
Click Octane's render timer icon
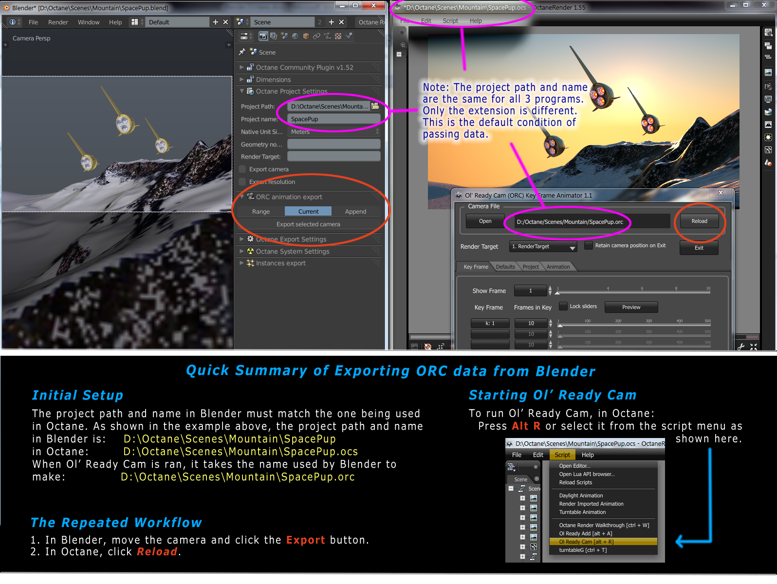[768, 33]
